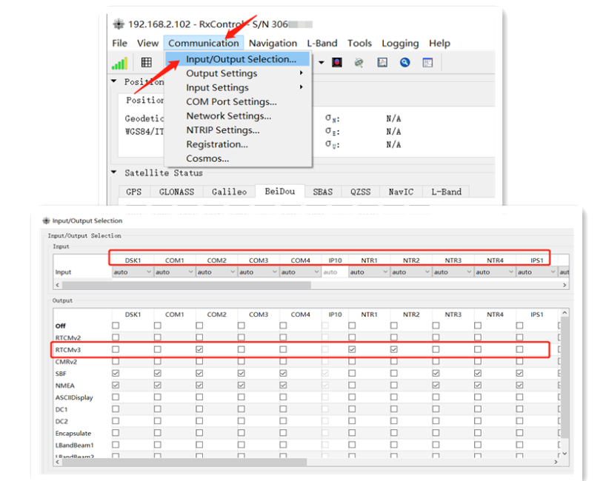Click the green signal strength bars icon
This screenshot has height=481, width=603.
coord(119,64)
